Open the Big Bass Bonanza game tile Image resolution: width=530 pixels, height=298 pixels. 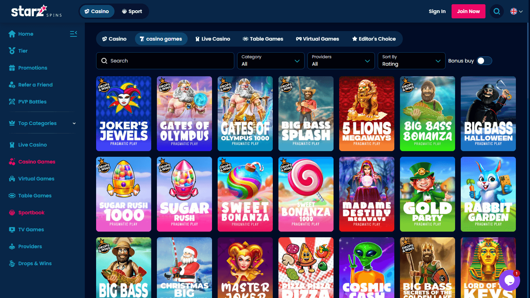point(428,114)
